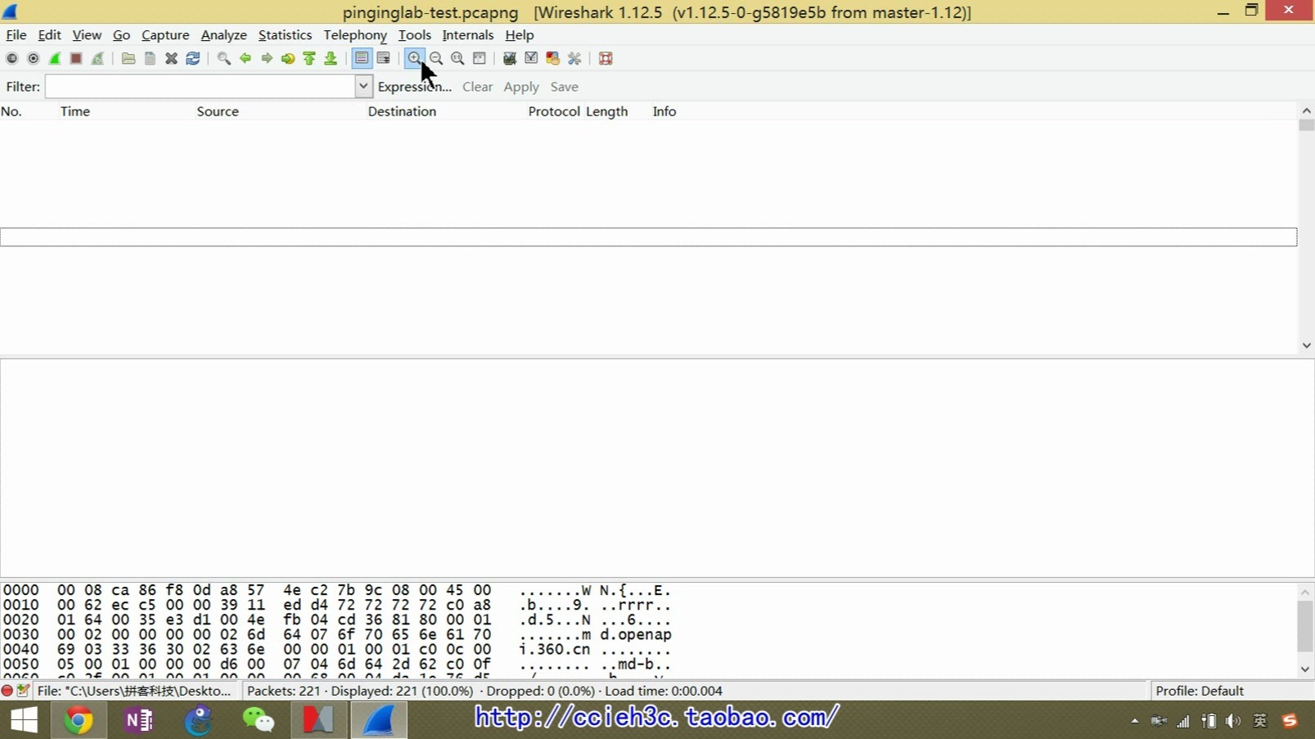
Task: Switch to Google Chrome in taskbar
Action: tap(79, 720)
